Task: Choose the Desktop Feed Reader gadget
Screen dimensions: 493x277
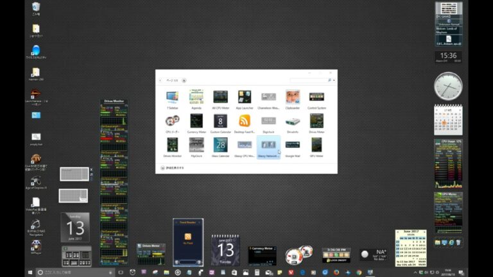Action: click(x=244, y=121)
